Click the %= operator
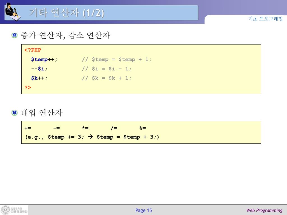 [x=143, y=128]
